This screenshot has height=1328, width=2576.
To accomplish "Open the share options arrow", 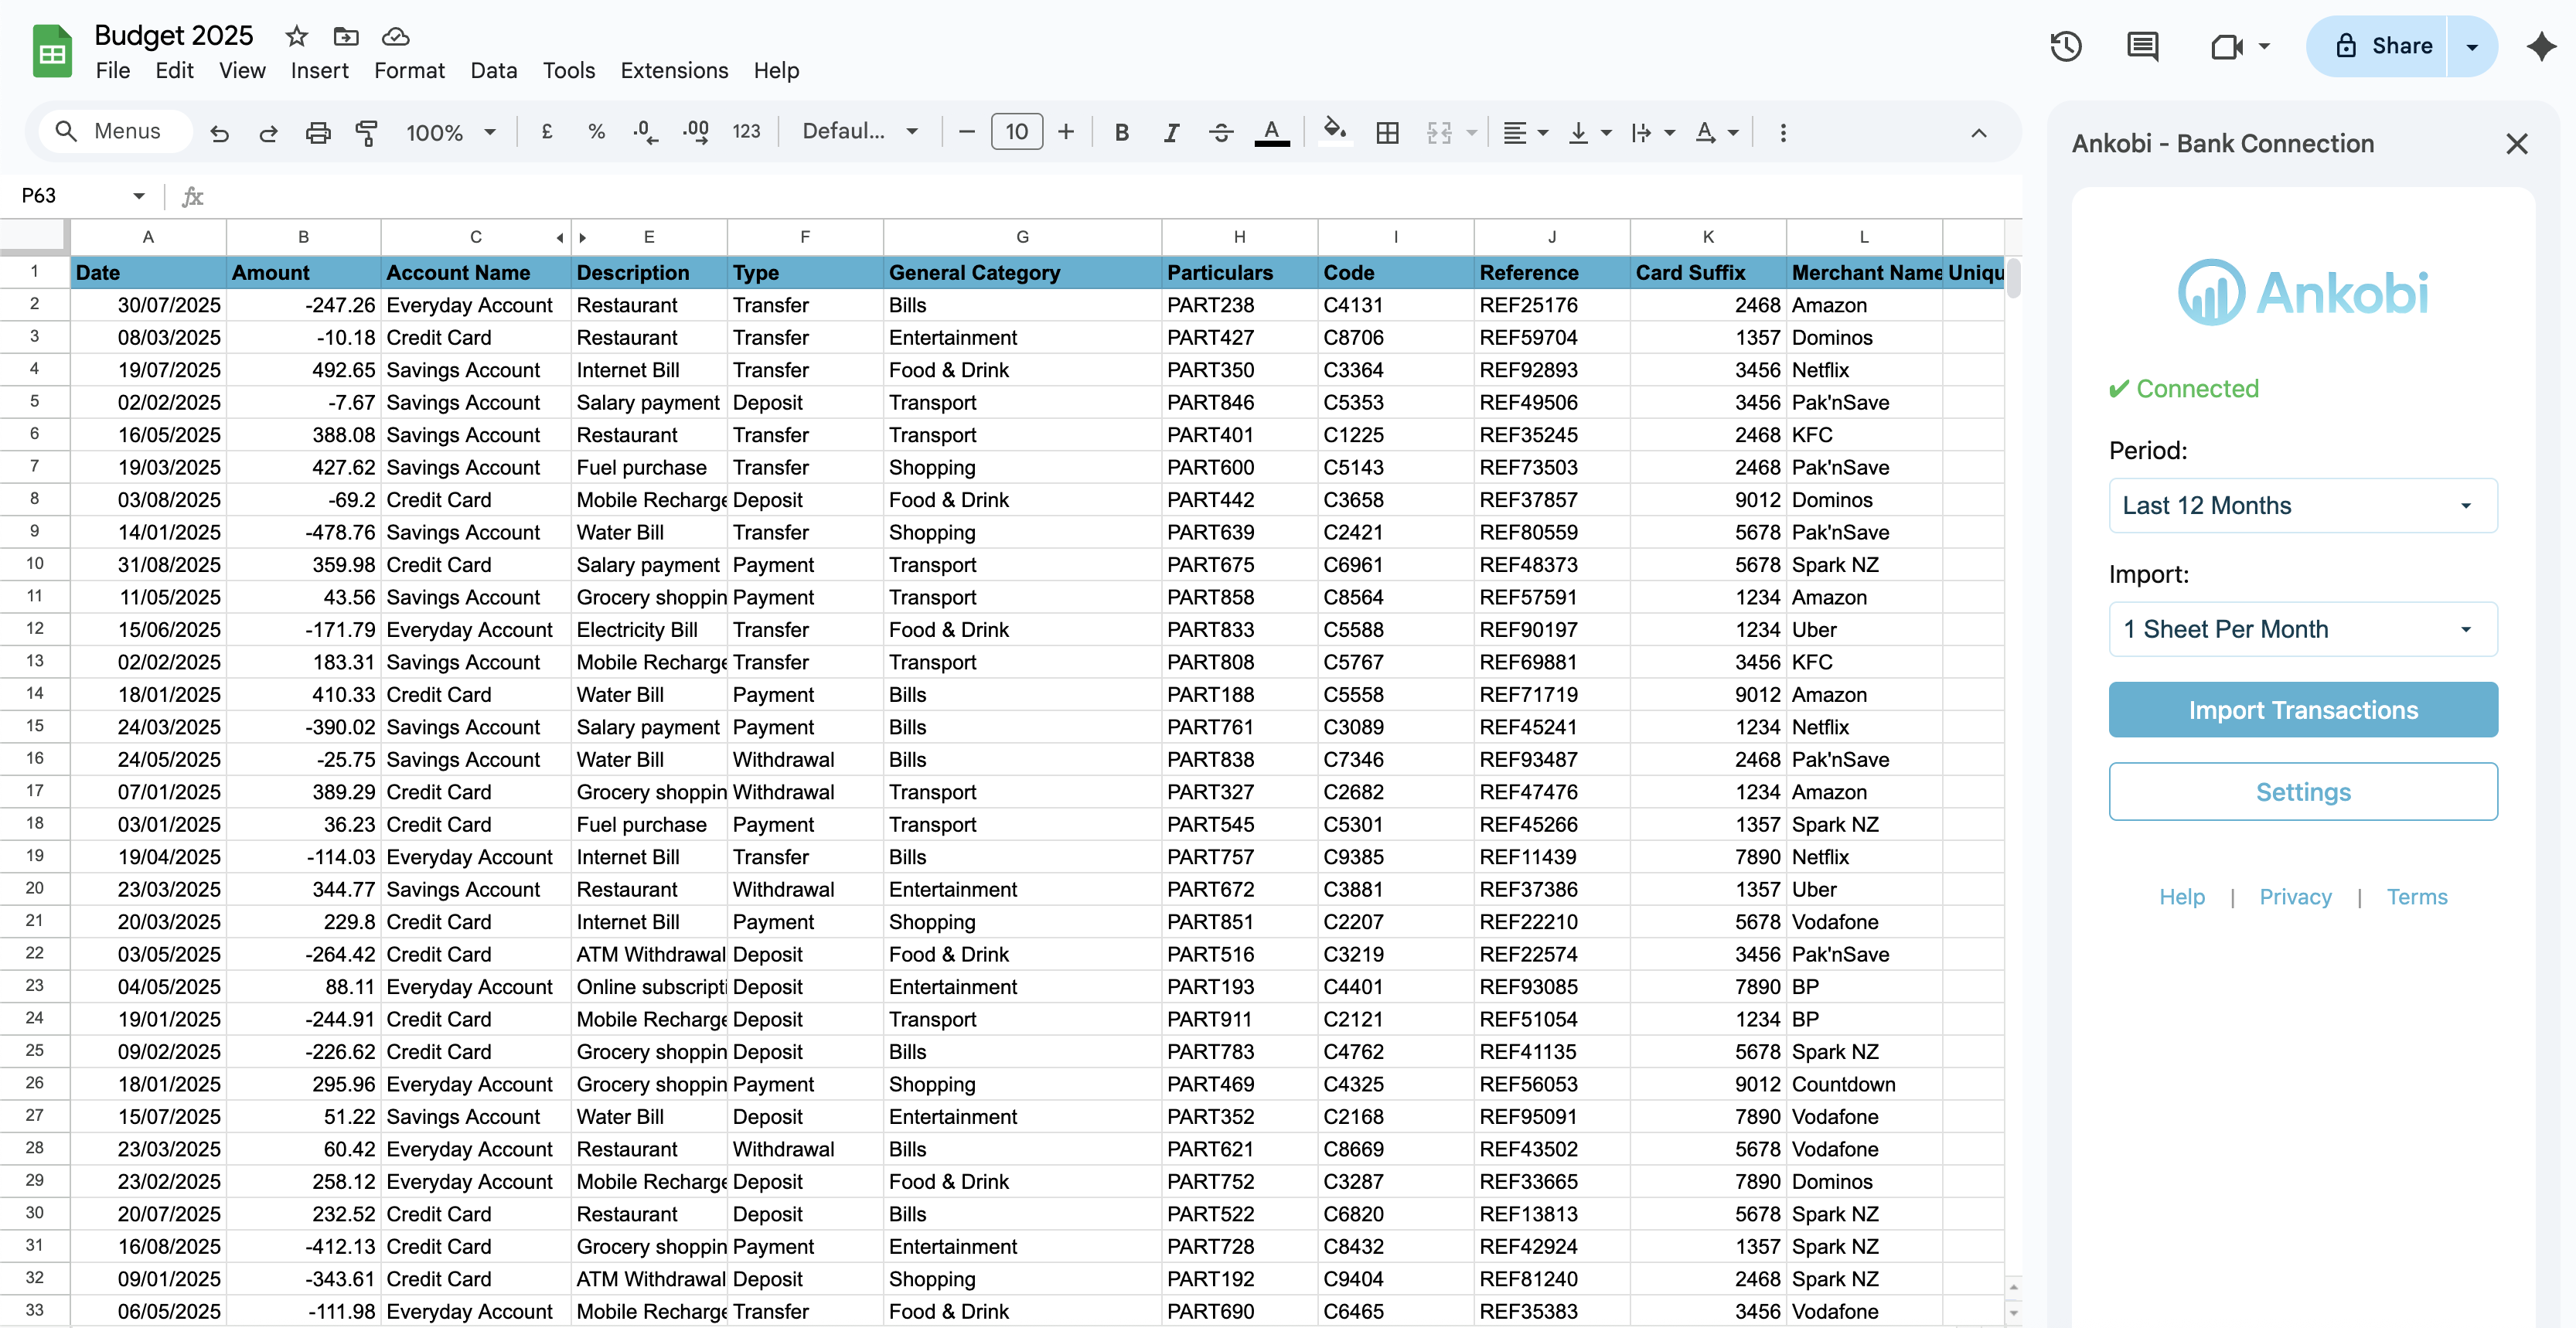I will (2472, 46).
